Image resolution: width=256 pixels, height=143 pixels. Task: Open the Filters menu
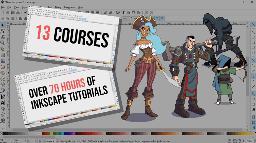(x=58, y=7)
